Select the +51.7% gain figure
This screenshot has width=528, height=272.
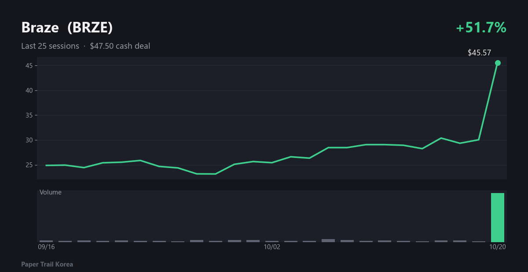coord(481,28)
